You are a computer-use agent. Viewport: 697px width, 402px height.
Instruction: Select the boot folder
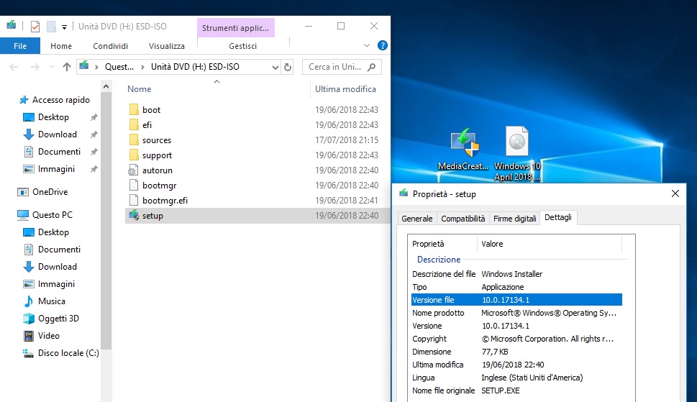click(151, 110)
